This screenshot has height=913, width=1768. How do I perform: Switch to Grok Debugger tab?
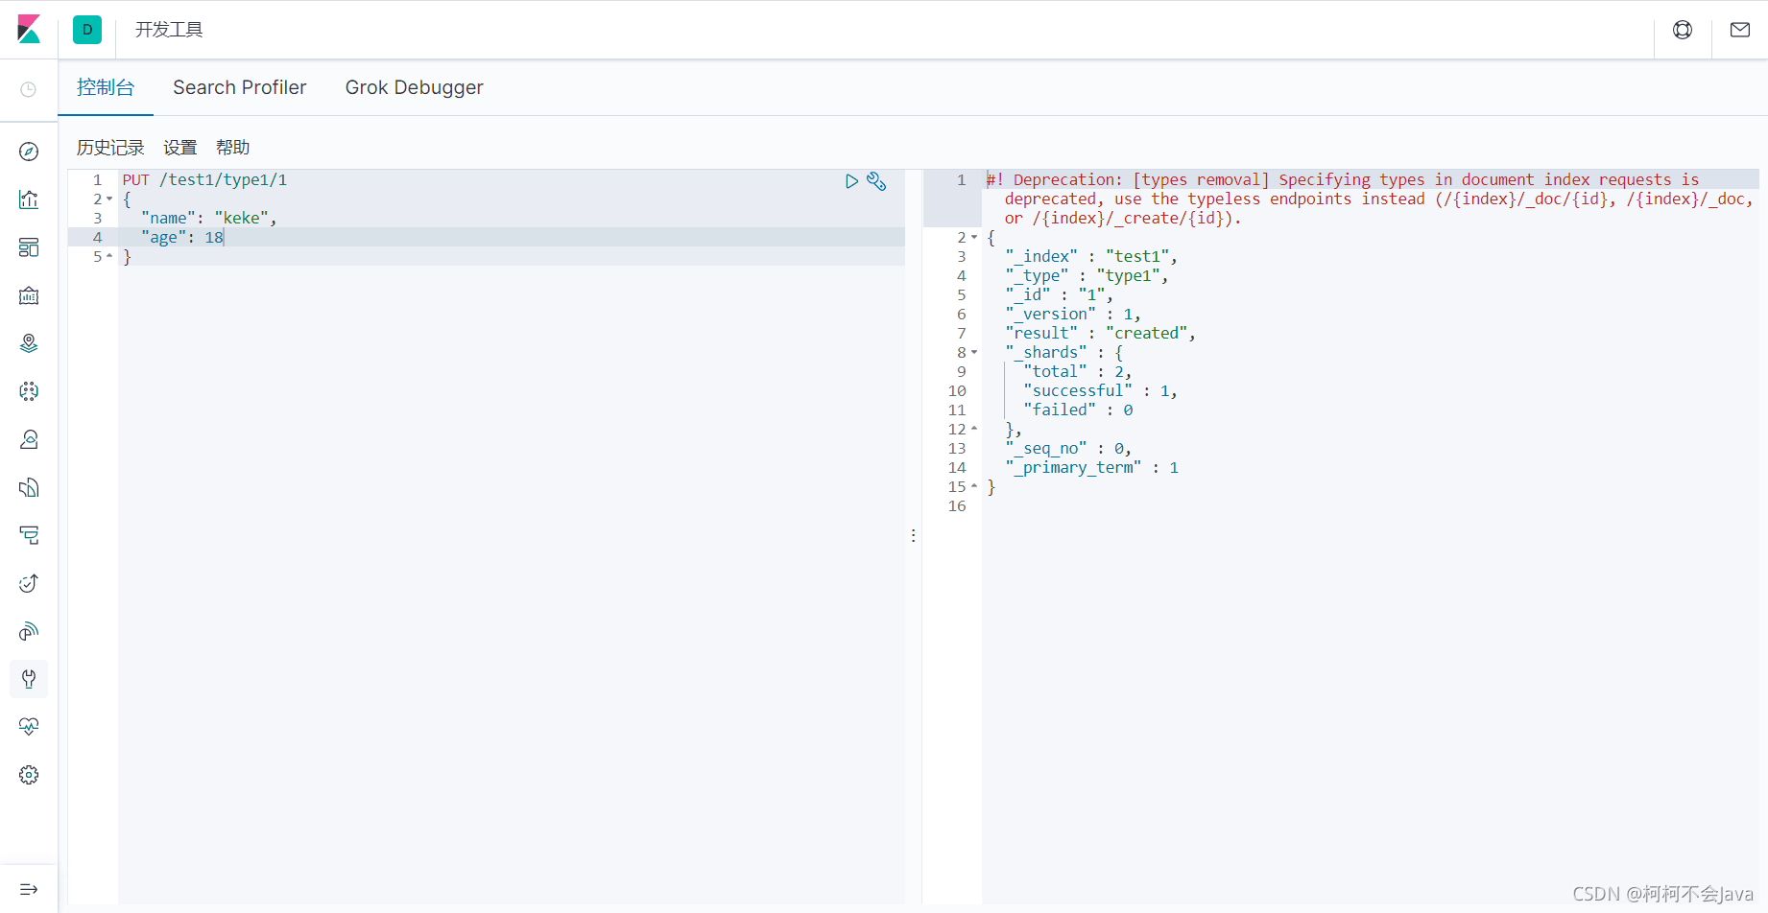coord(415,87)
